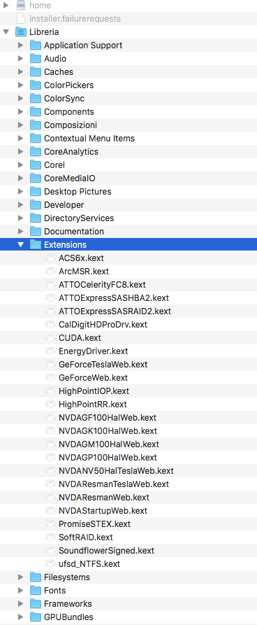The width and height of the screenshot is (257, 625).
Task: Select HighPointIOP.kext file name
Action: pos(94,391)
